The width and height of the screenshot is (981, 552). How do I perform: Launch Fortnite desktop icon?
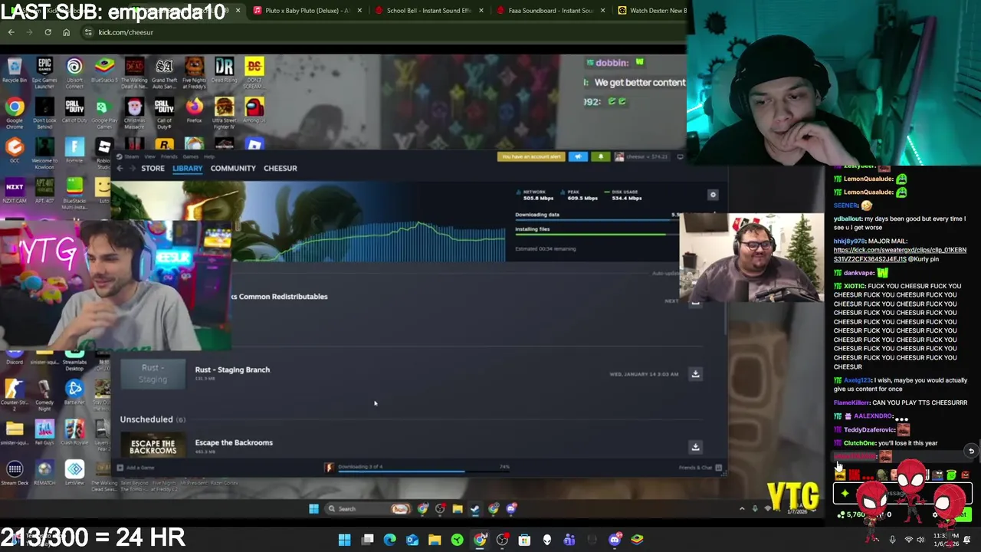[74, 149]
